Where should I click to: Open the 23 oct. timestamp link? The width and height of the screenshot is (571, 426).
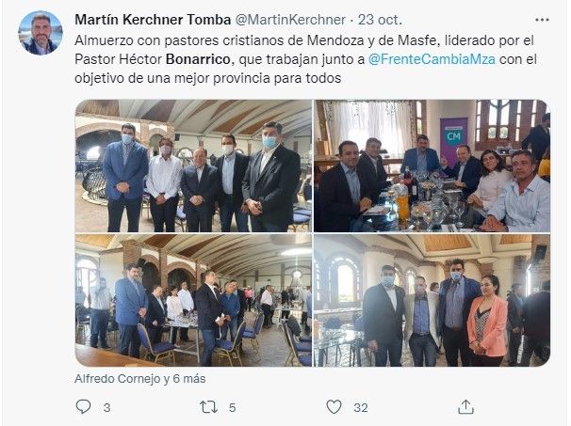(x=380, y=20)
